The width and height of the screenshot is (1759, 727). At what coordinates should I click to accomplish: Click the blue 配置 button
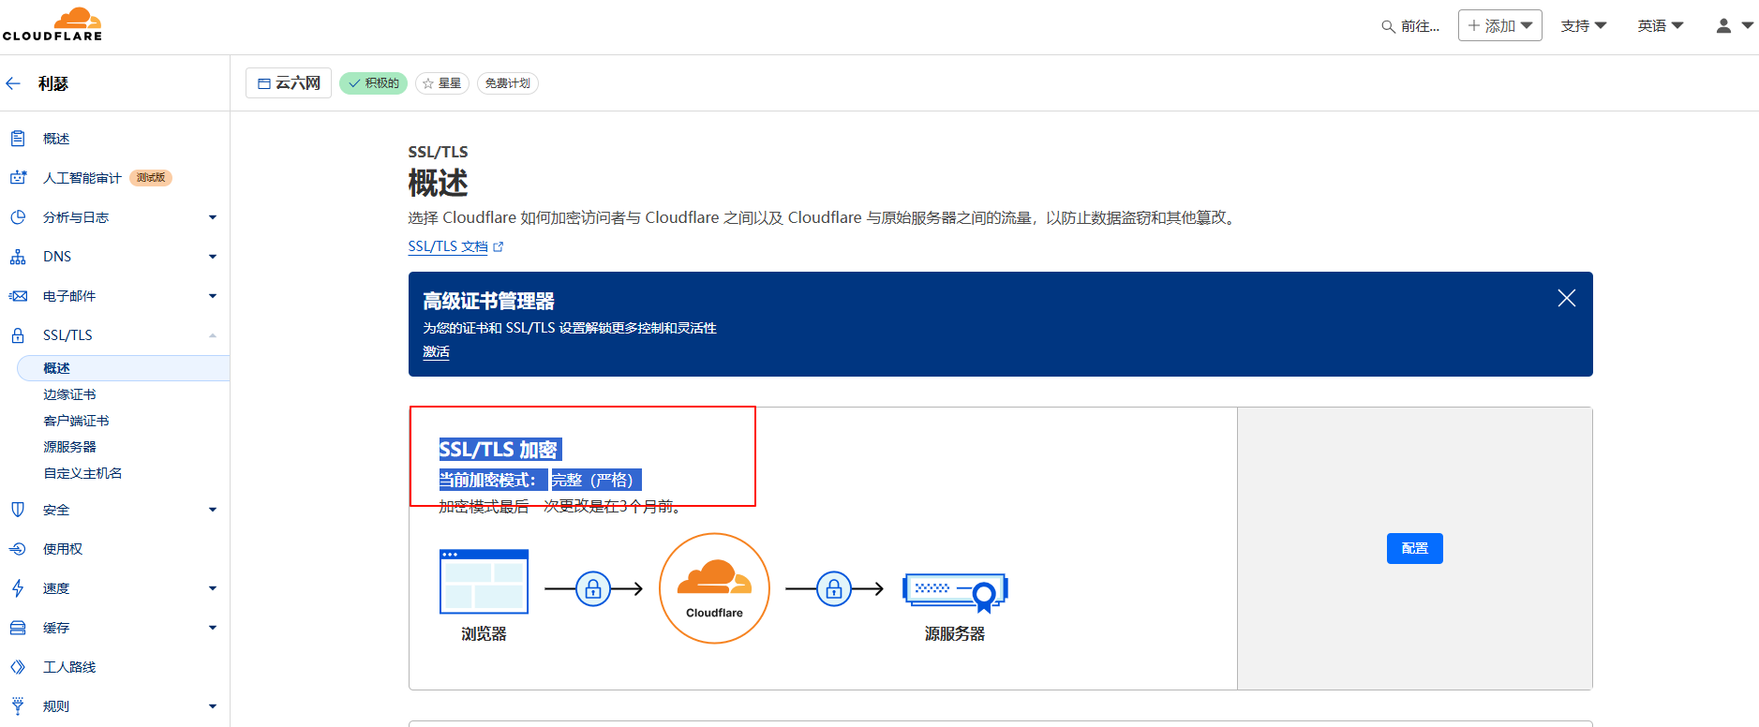[x=1414, y=548]
